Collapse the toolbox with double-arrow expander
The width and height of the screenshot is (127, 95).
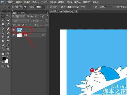pyautogui.click(x=1, y=11)
